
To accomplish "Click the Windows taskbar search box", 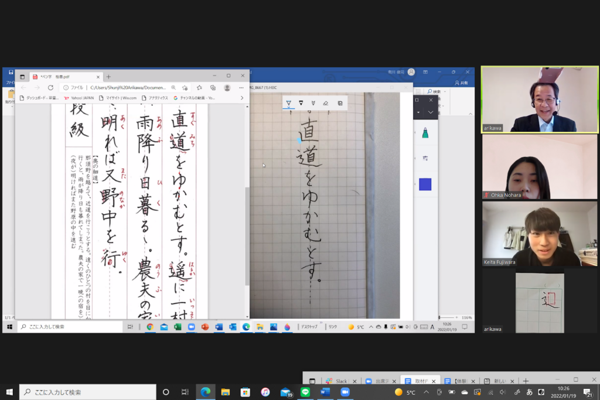I will pyautogui.click(x=88, y=392).
